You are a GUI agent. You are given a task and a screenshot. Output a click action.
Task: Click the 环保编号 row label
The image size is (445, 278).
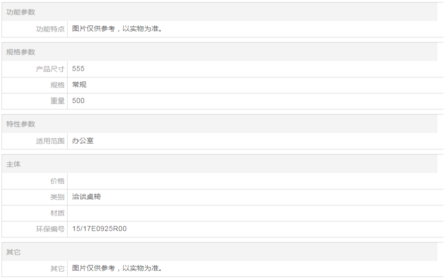point(50,229)
